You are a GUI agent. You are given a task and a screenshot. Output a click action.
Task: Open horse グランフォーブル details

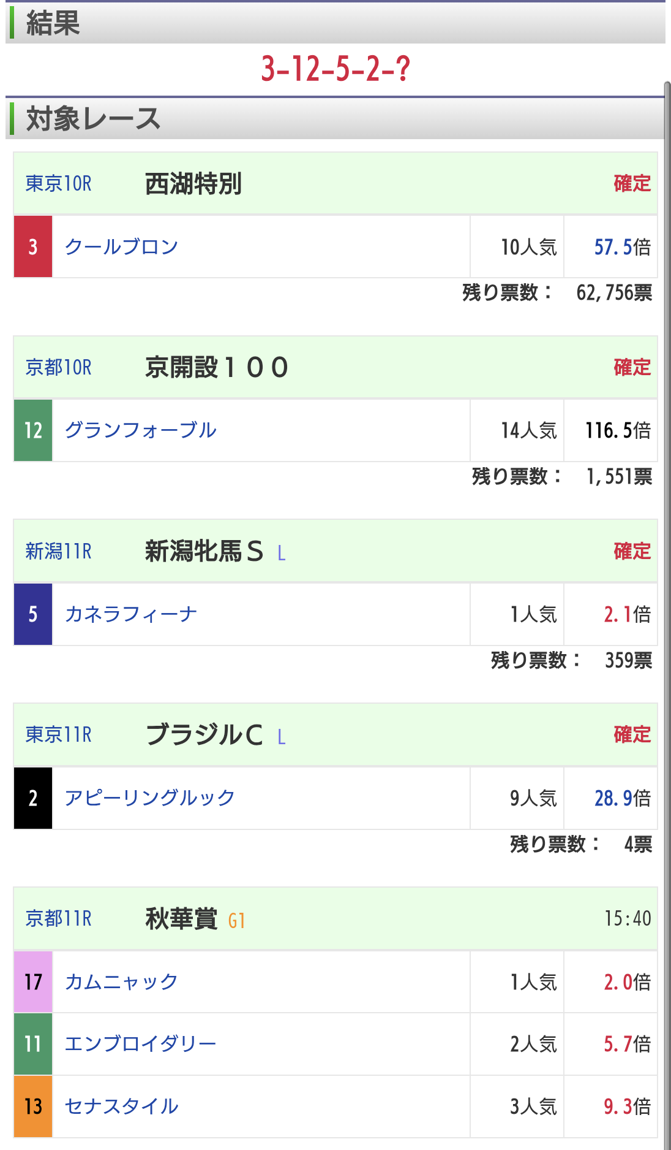(x=140, y=430)
